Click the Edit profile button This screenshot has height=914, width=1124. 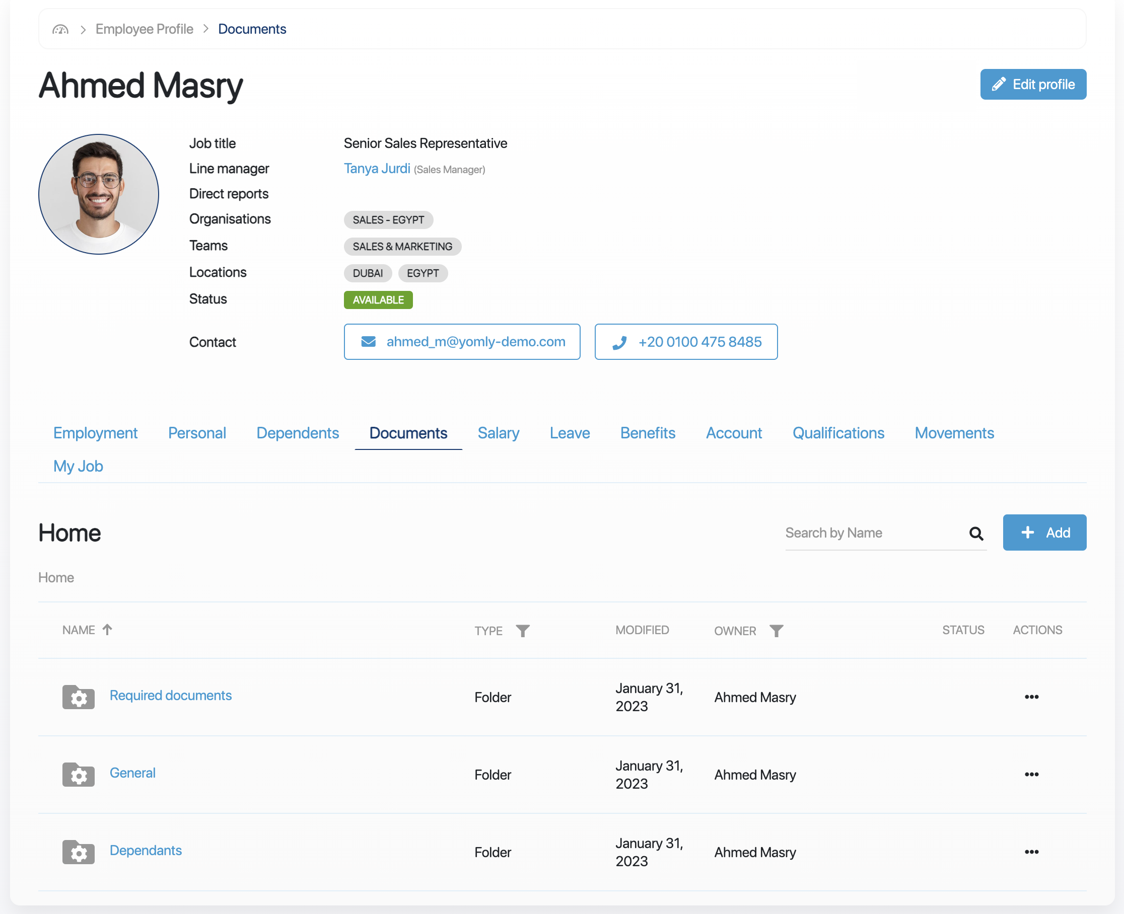coord(1032,84)
